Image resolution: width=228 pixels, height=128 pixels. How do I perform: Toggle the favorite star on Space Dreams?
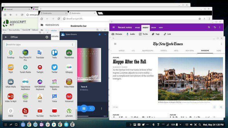(99, 34)
